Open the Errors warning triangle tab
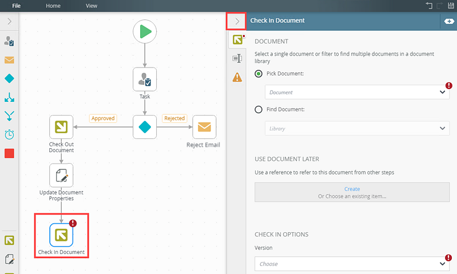 [x=237, y=77]
